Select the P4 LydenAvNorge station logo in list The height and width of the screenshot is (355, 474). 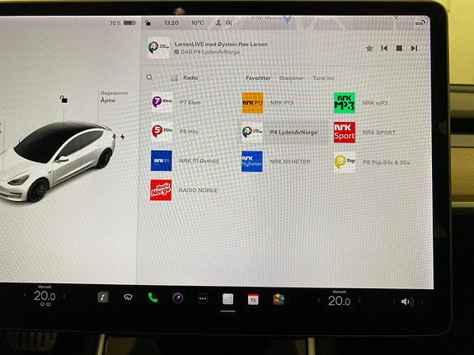tap(252, 132)
